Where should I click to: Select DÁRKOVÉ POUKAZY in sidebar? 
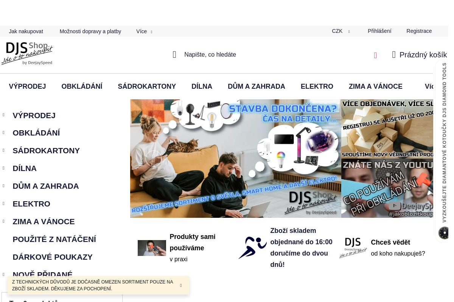[53, 257]
